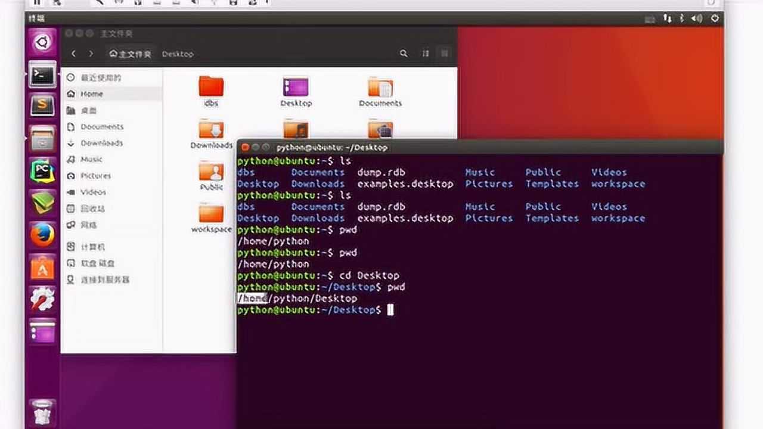This screenshot has height=429, width=763.
Task: Launch Firefox from the dock
Action: (43, 235)
